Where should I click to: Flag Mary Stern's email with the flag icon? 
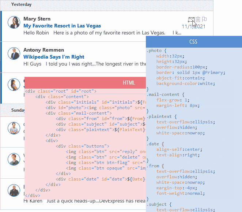tap(204, 19)
